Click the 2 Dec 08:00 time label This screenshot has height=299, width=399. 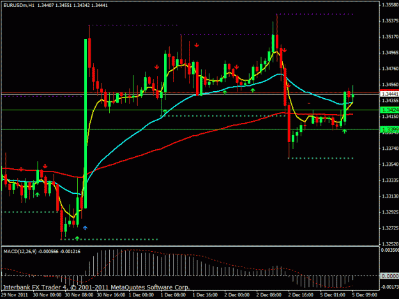(269, 295)
